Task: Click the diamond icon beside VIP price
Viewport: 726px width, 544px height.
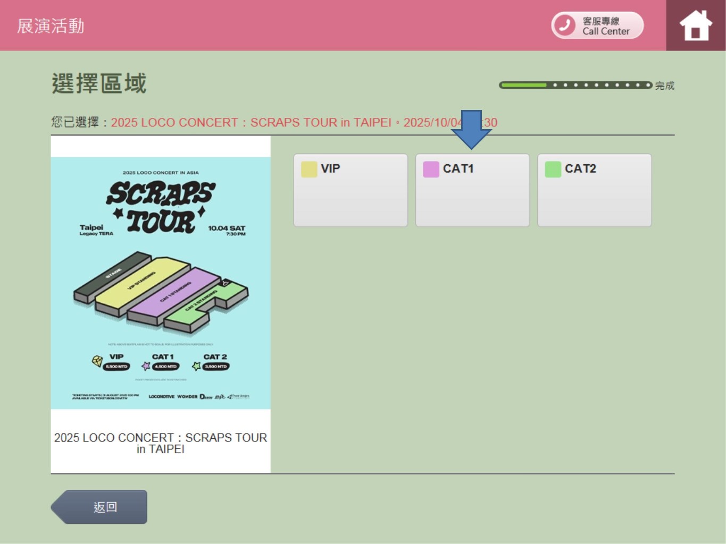Action: click(97, 361)
